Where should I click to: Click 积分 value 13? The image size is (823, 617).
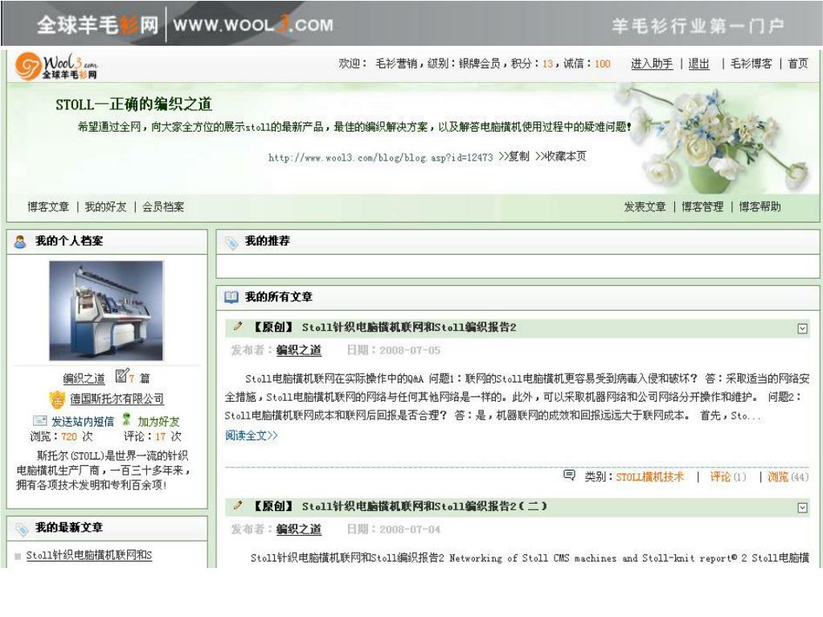click(547, 64)
